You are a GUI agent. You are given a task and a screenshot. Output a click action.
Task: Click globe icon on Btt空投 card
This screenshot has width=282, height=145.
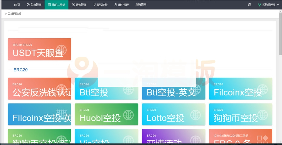click(x=129, y=90)
